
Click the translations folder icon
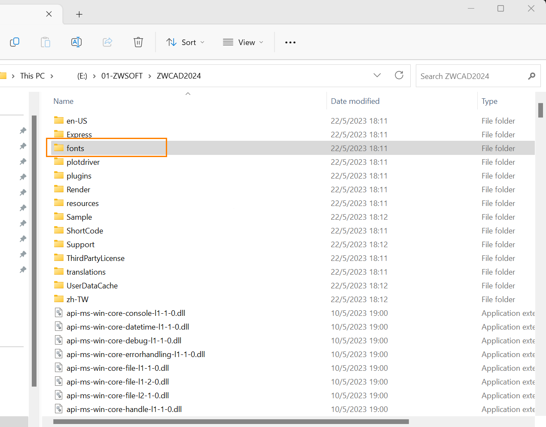pyautogui.click(x=59, y=272)
